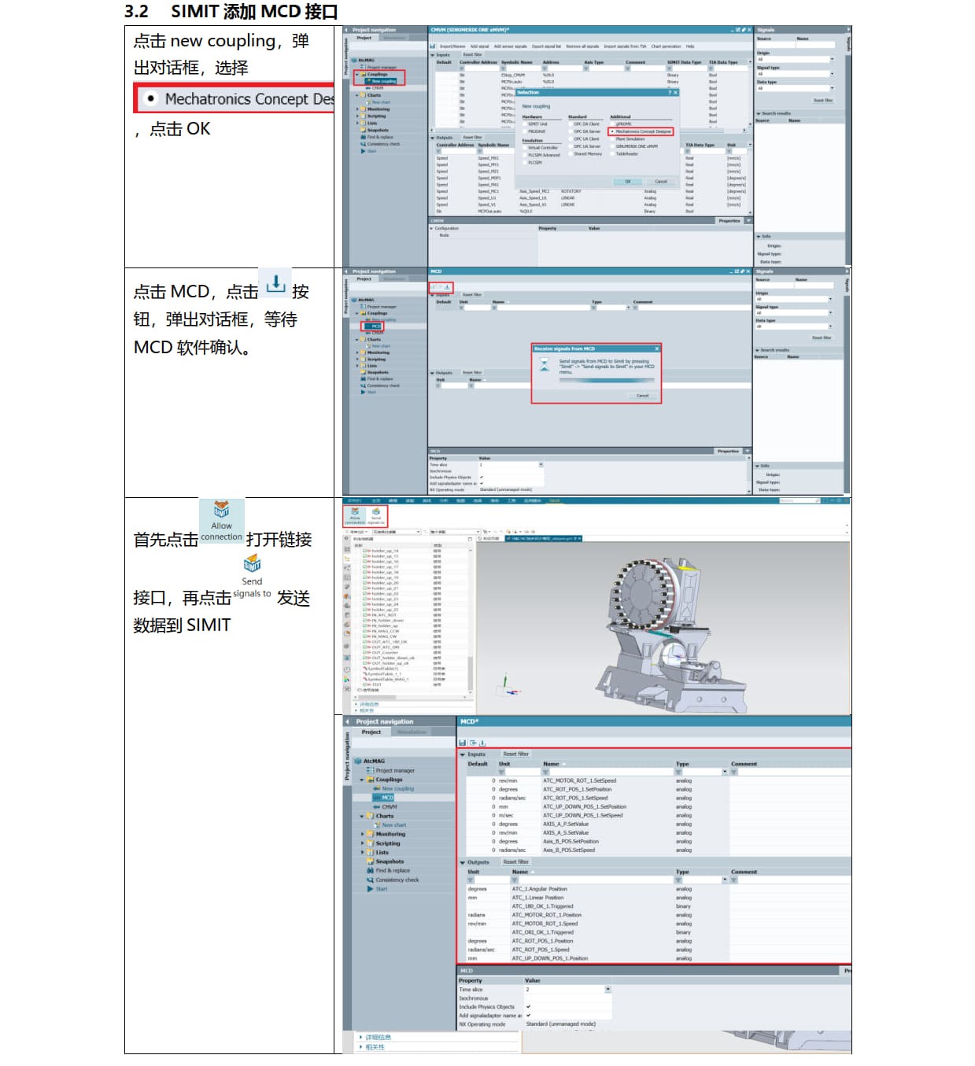Viewport: 975px width, 1066px height.
Task: Click the save icon in the MCD* editor toolbar
Action: pyautogui.click(x=463, y=743)
